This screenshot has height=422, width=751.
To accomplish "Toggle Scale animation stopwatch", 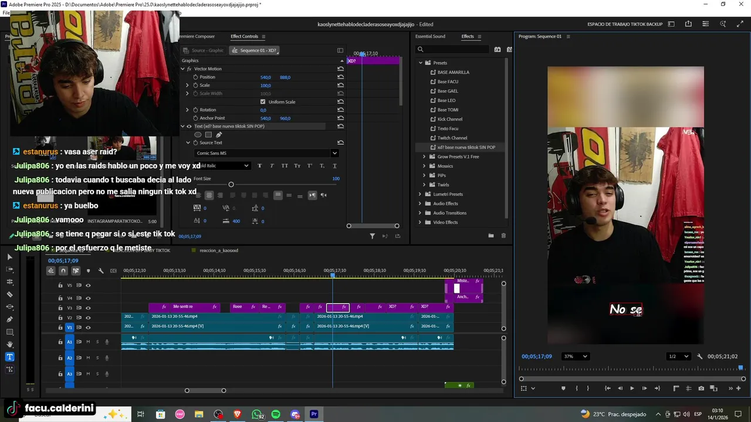I will [195, 86].
